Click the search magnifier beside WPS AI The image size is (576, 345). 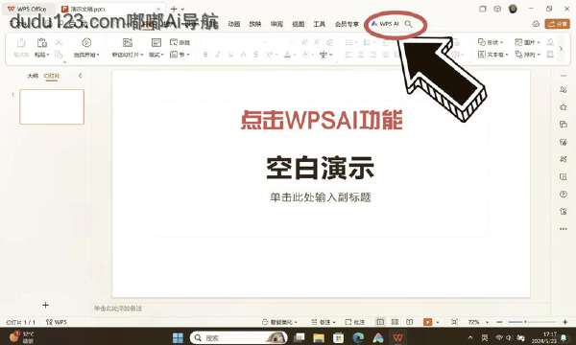point(408,24)
